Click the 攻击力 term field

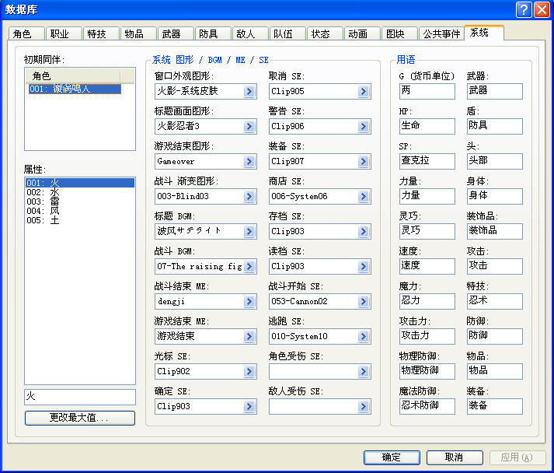427,336
